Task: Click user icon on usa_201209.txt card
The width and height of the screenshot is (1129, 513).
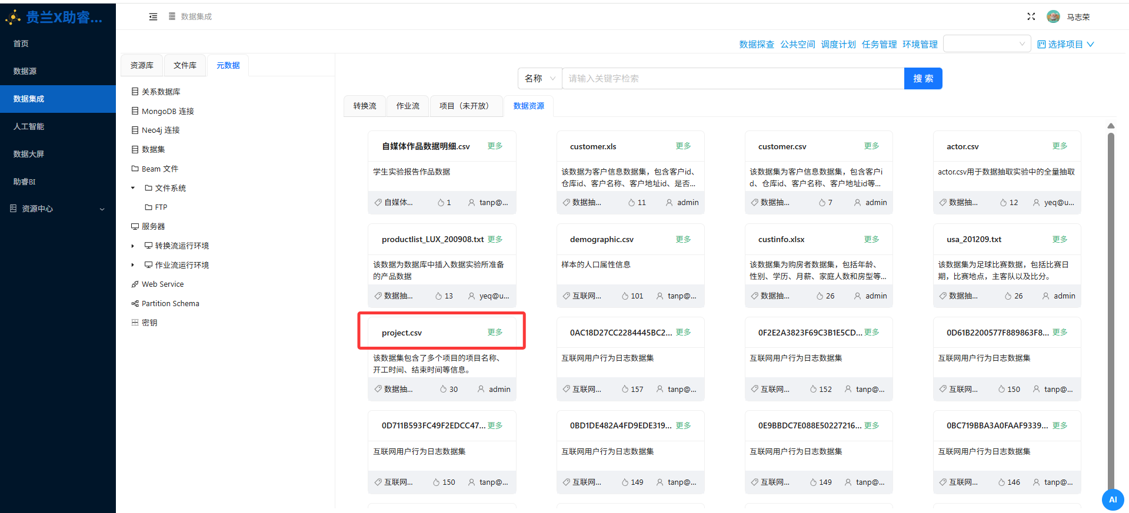Action: click(1045, 296)
